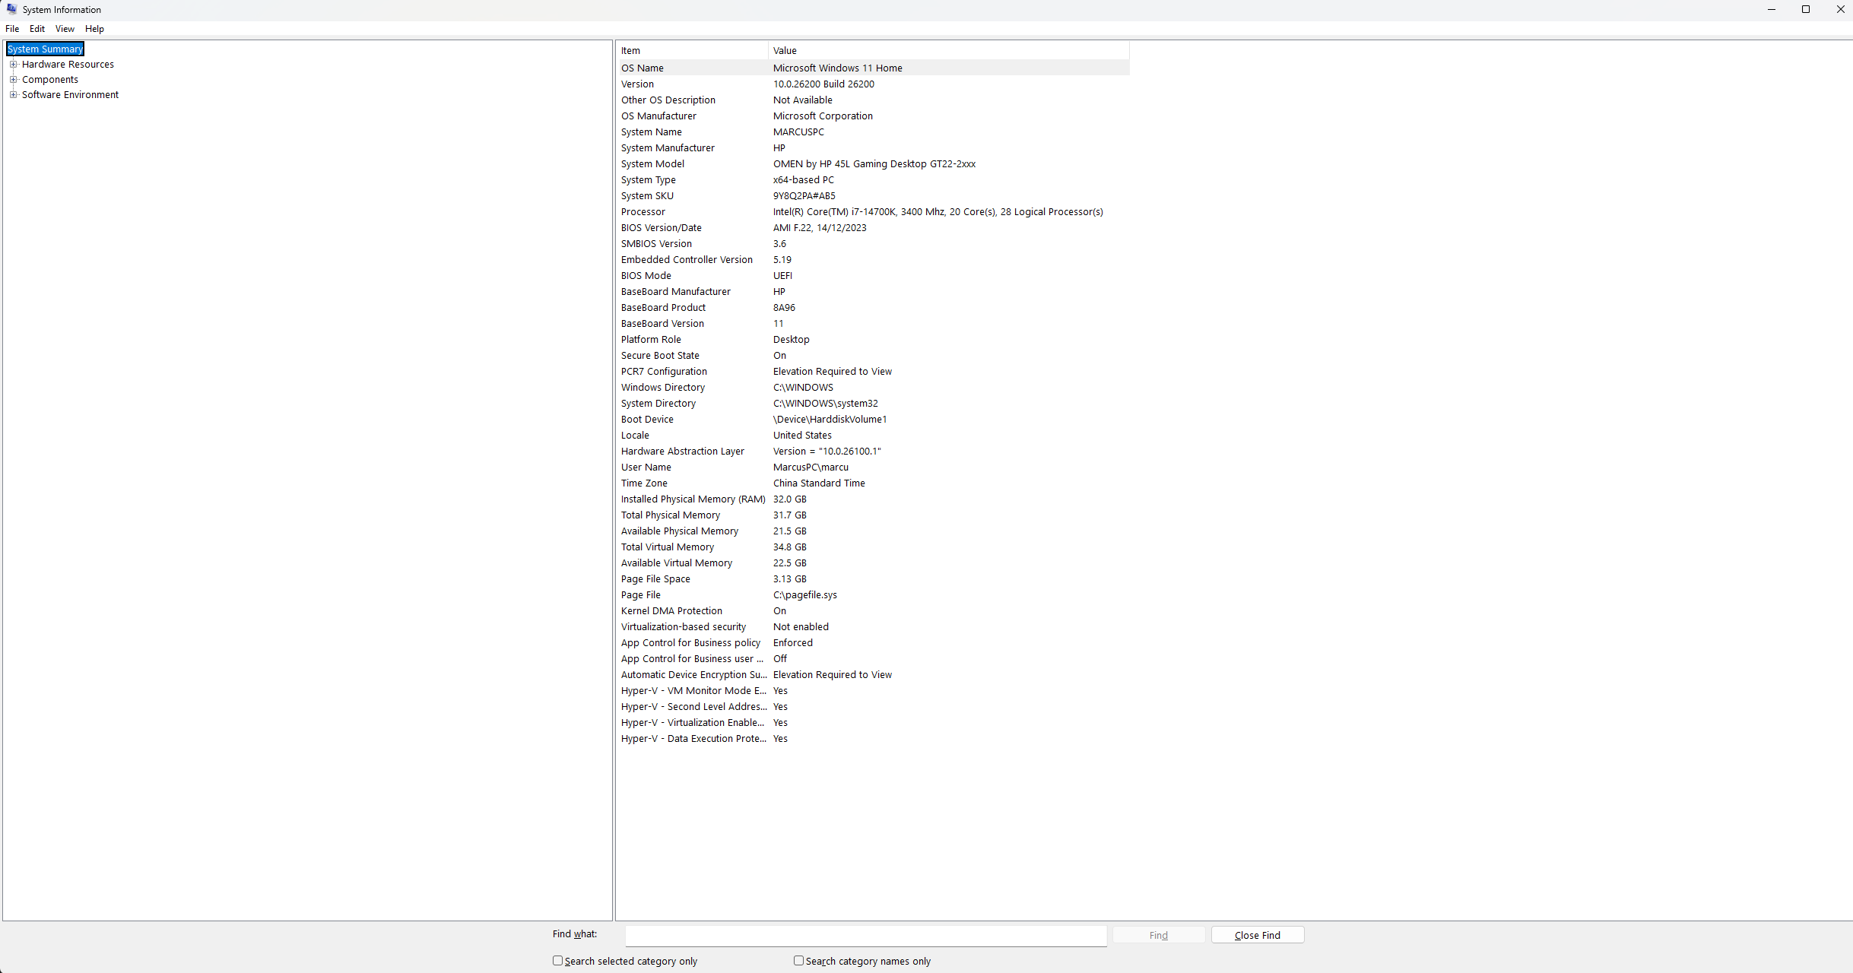The height and width of the screenshot is (973, 1853).
Task: Open the Help menu
Action: (94, 29)
